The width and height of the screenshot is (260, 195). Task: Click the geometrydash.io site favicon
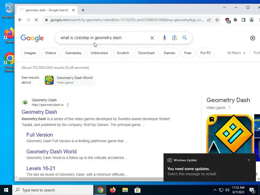[x=25, y=102]
